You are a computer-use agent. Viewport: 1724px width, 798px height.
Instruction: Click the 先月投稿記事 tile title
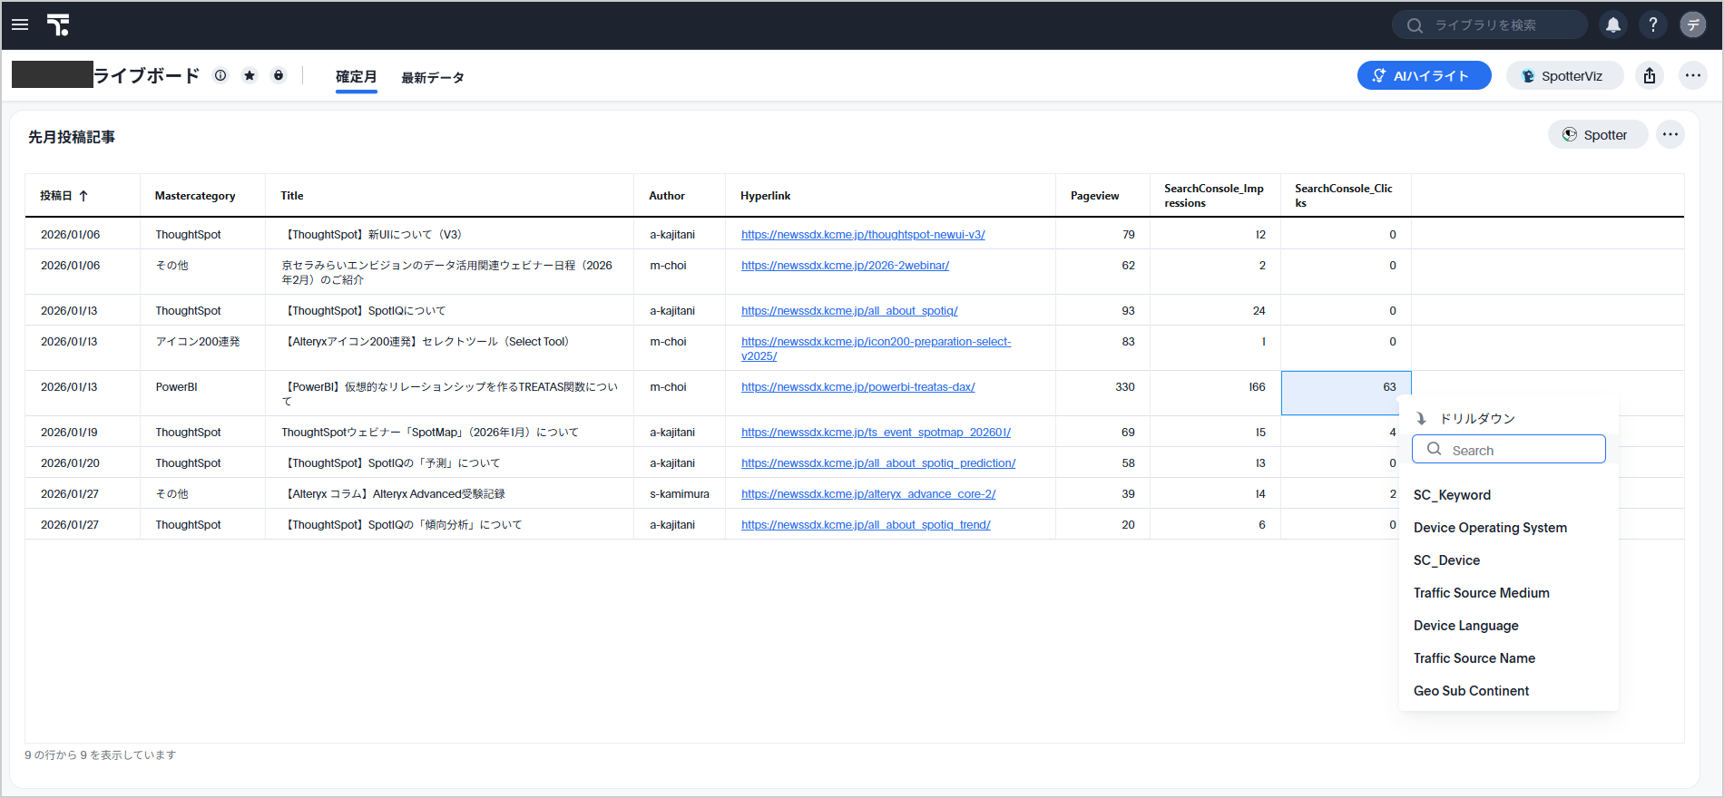tap(72, 137)
